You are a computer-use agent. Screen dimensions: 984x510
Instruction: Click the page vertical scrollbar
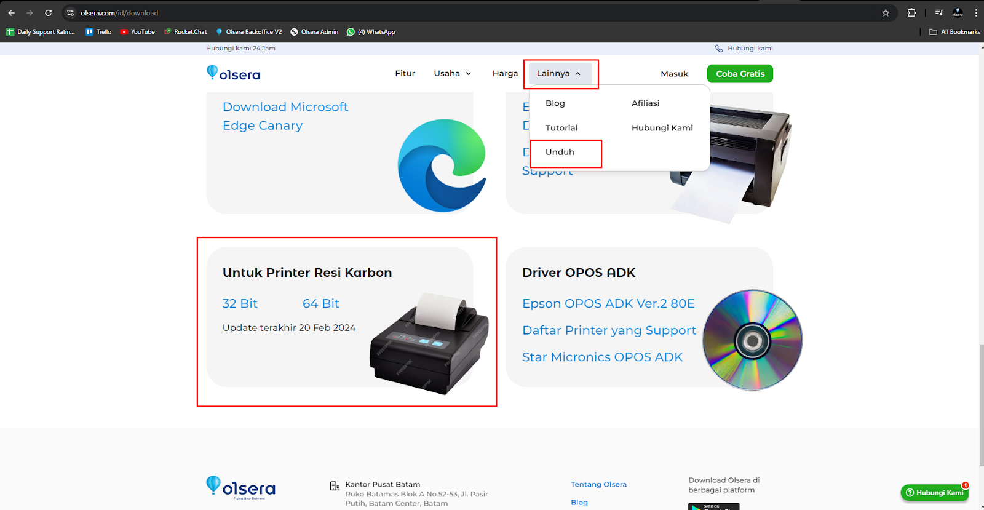[x=981, y=405]
